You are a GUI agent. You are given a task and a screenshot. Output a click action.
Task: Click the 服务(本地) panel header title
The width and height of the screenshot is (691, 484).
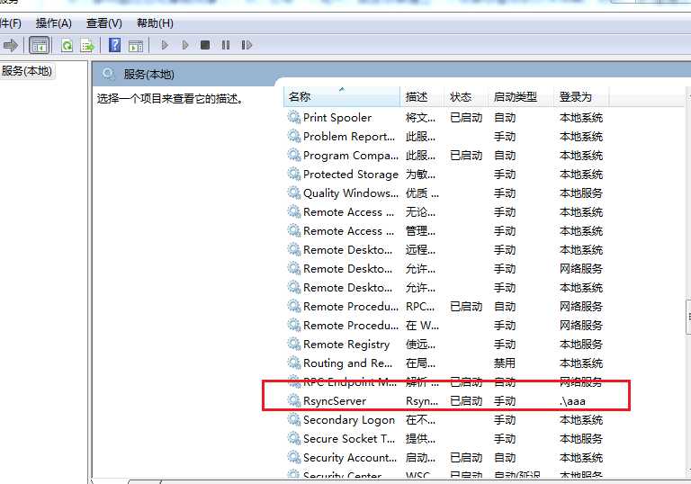click(x=149, y=74)
